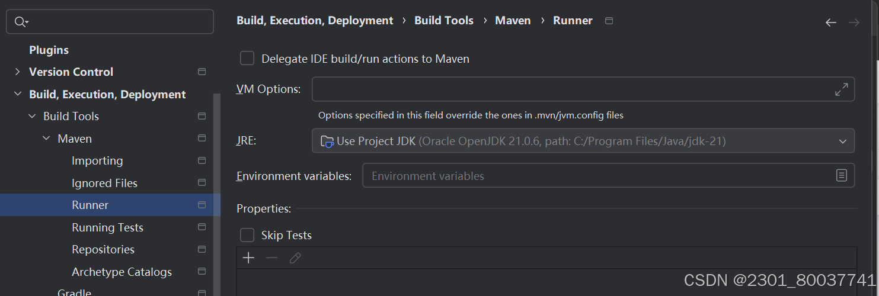Click the project-level icon next to Build Tools

coord(202,116)
